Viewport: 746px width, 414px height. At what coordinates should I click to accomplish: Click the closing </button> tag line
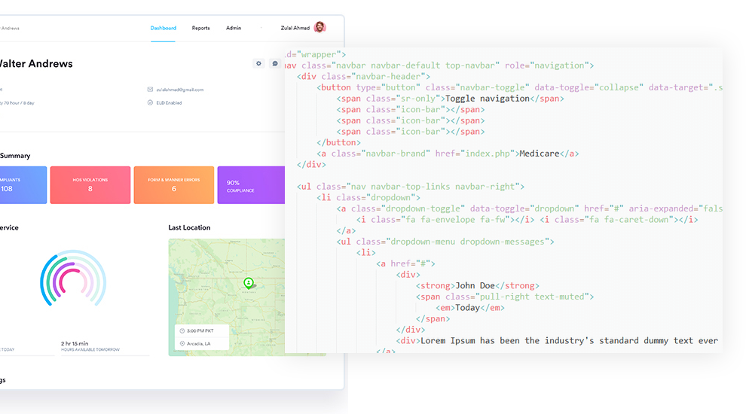click(x=339, y=142)
